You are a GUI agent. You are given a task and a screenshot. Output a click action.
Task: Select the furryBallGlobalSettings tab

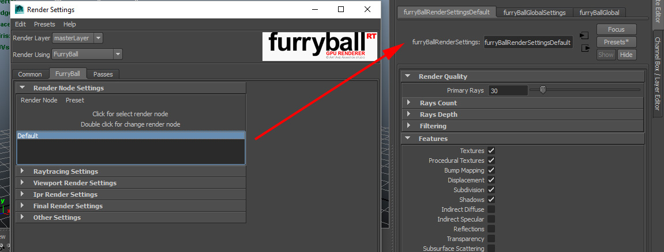click(534, 13)
